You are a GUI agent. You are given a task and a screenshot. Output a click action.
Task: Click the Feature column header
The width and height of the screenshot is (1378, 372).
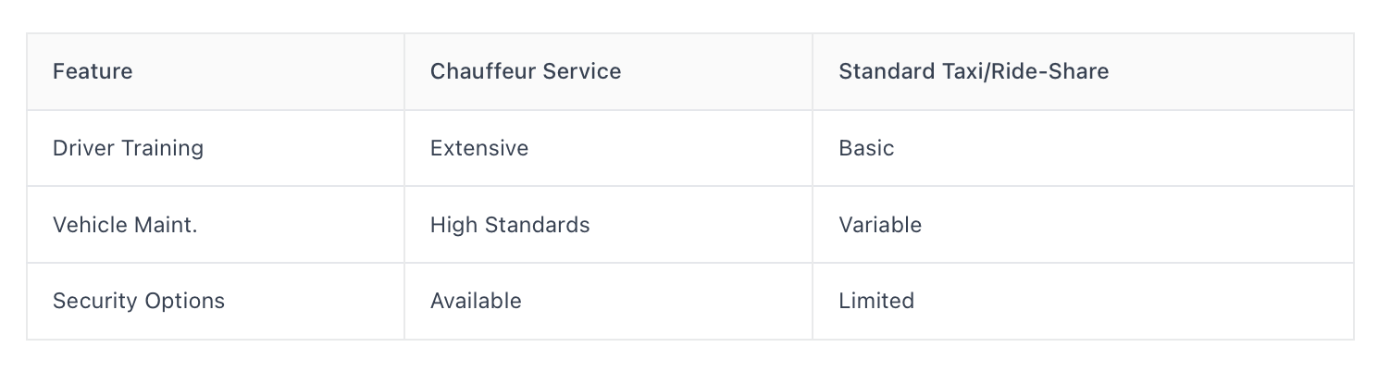pyautogui.click(x=93, y=71)
